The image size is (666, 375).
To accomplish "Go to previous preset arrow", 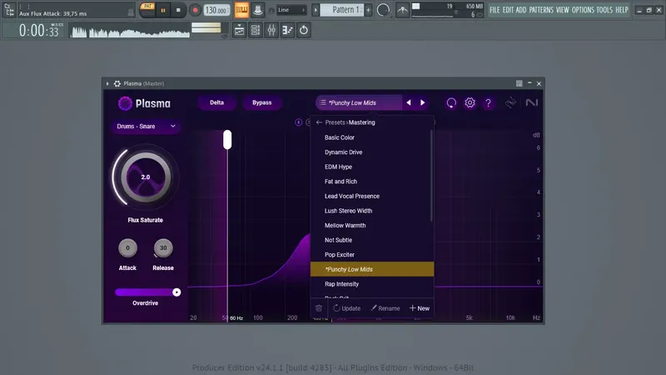I will 409,102.
